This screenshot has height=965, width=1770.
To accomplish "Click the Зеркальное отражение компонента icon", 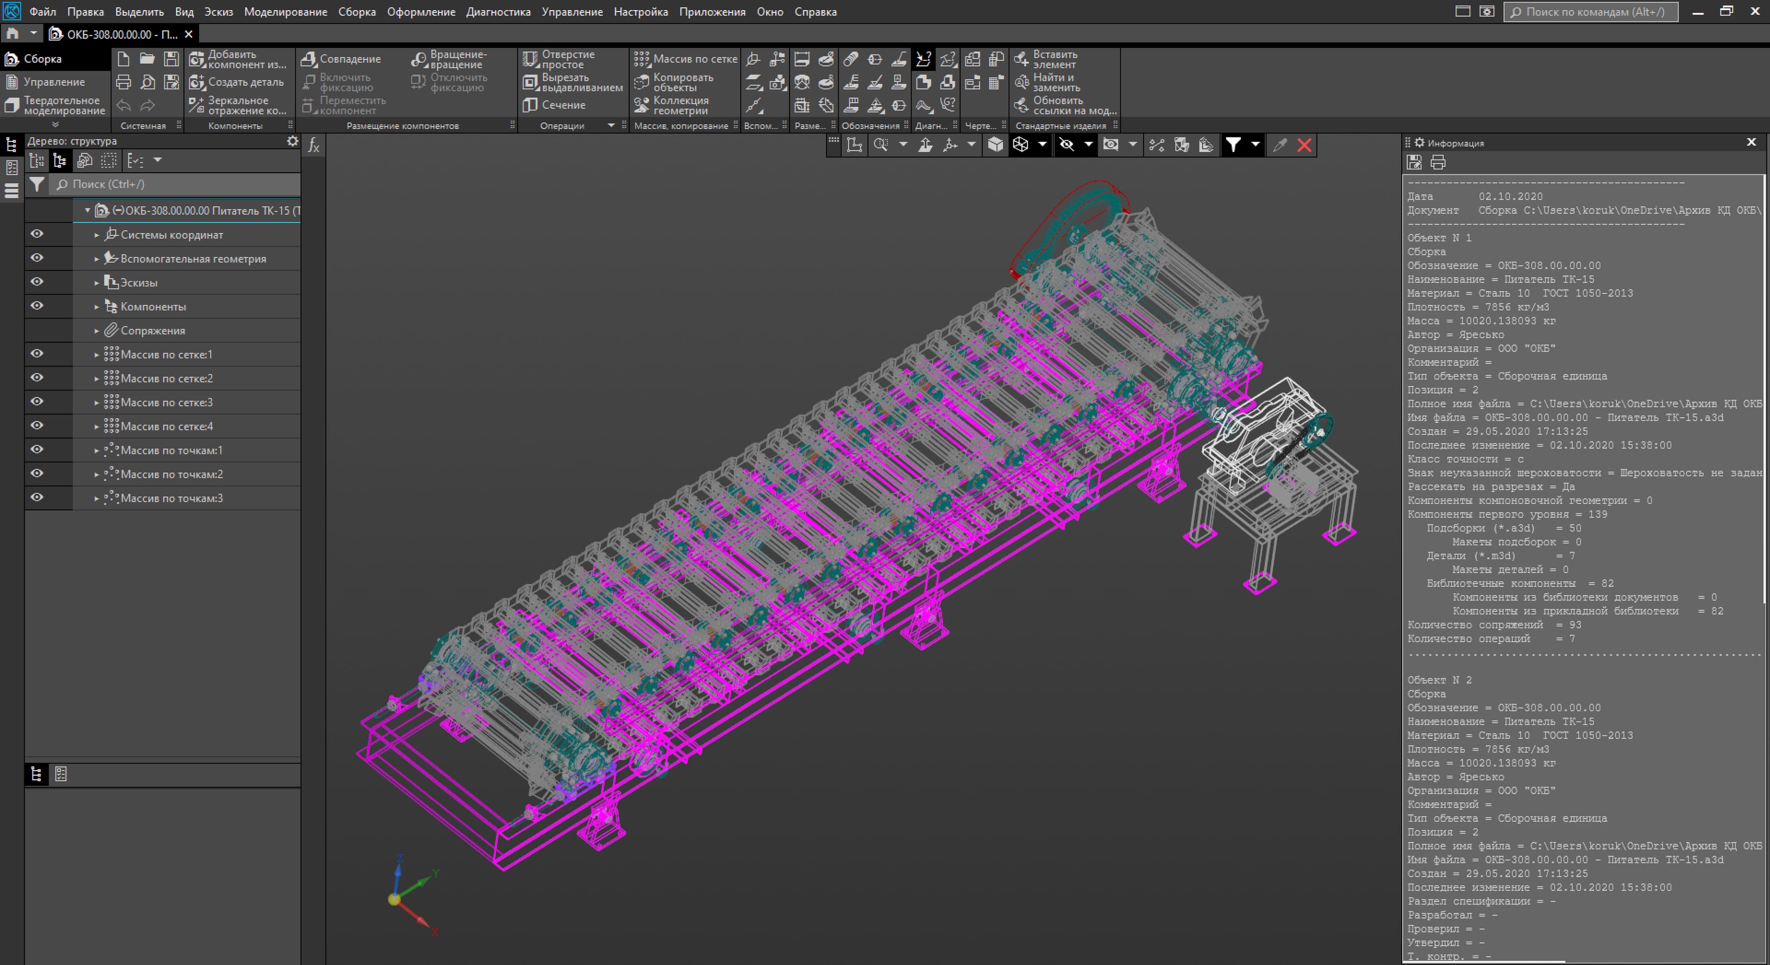I will pos(197,105).
